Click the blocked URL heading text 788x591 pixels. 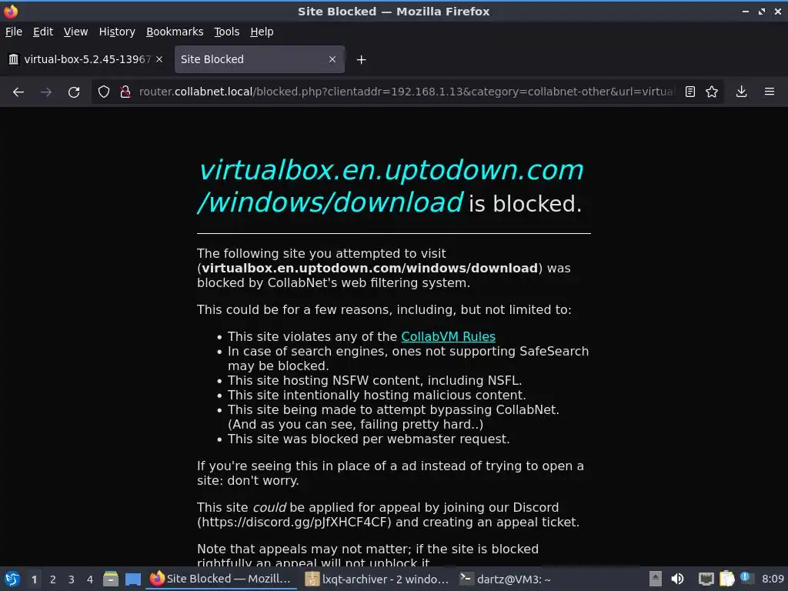390,185
